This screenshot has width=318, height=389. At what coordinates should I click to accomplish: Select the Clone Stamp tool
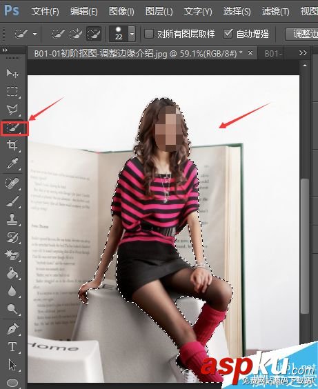12,219
